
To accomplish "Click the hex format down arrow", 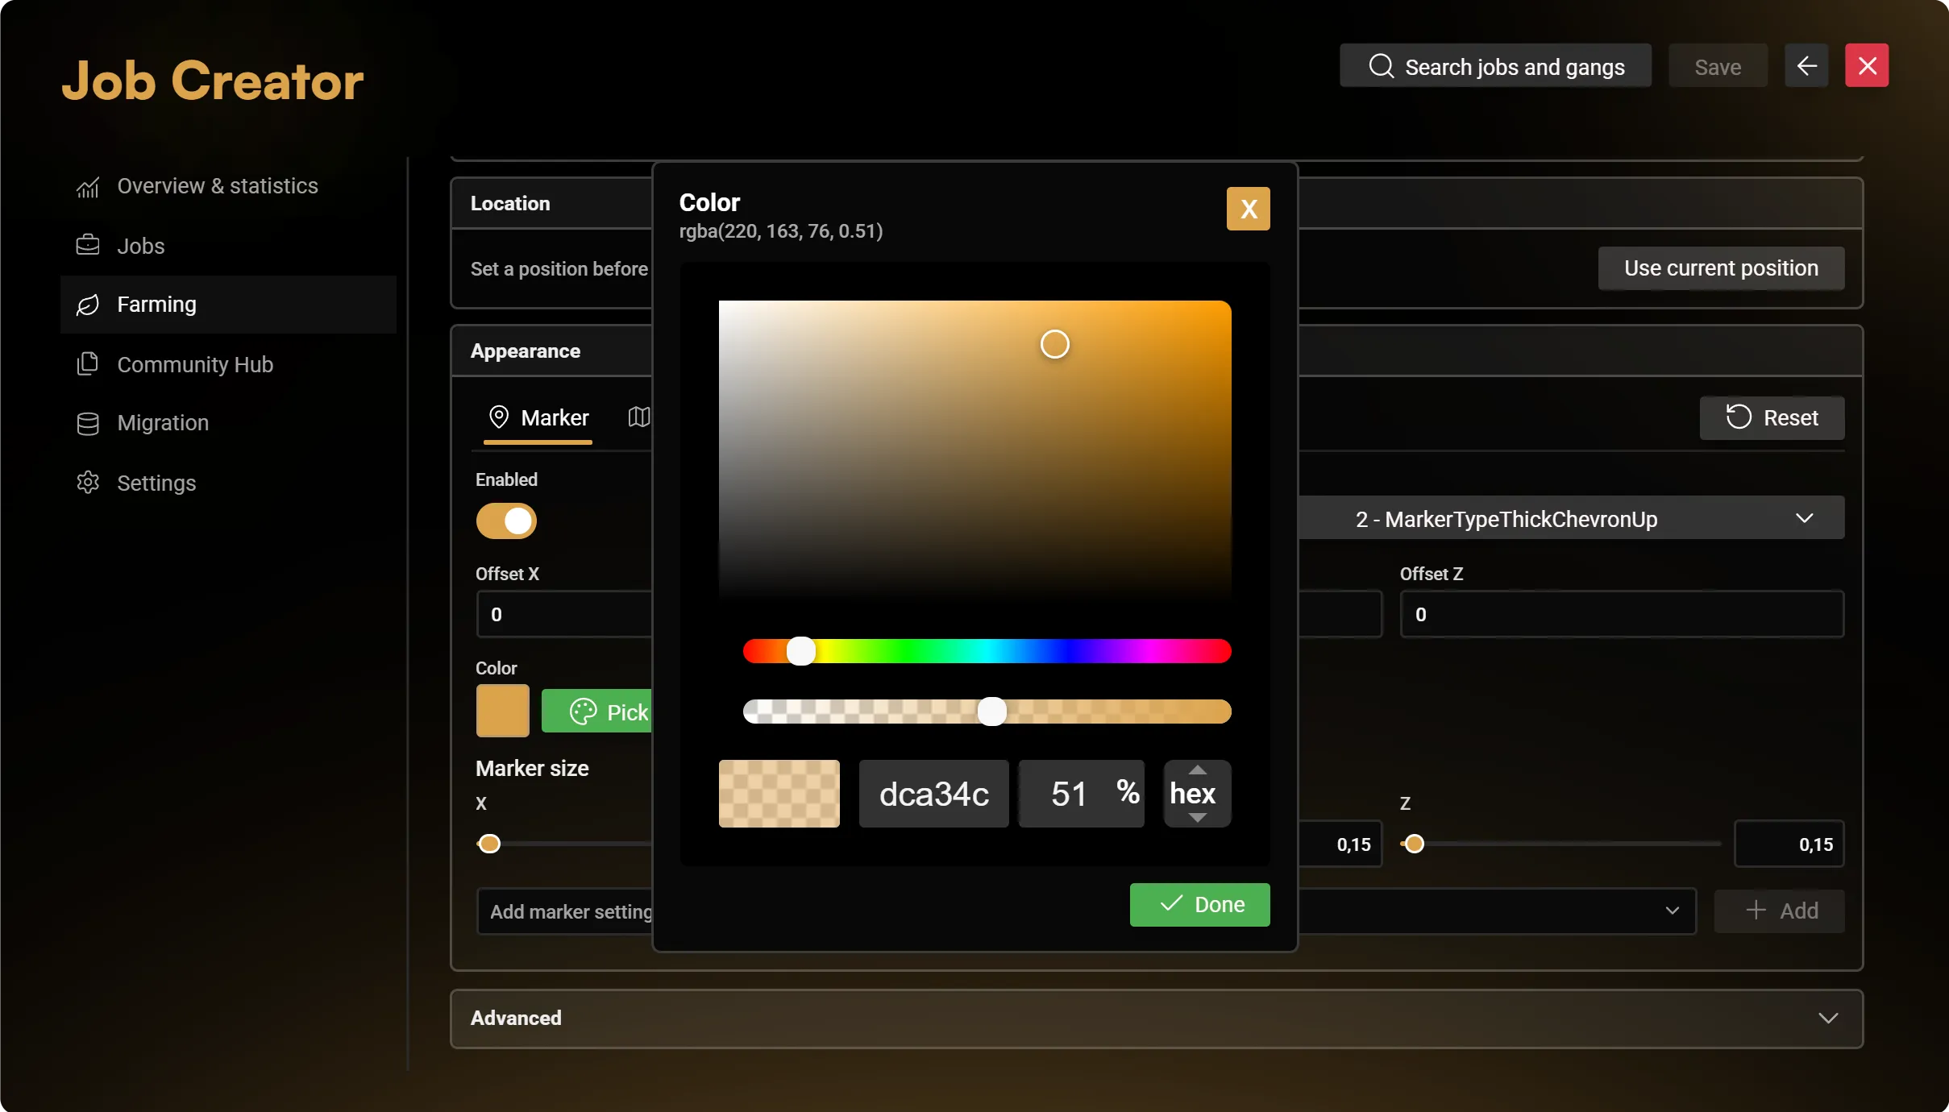I will click(x=1198, y=817).
